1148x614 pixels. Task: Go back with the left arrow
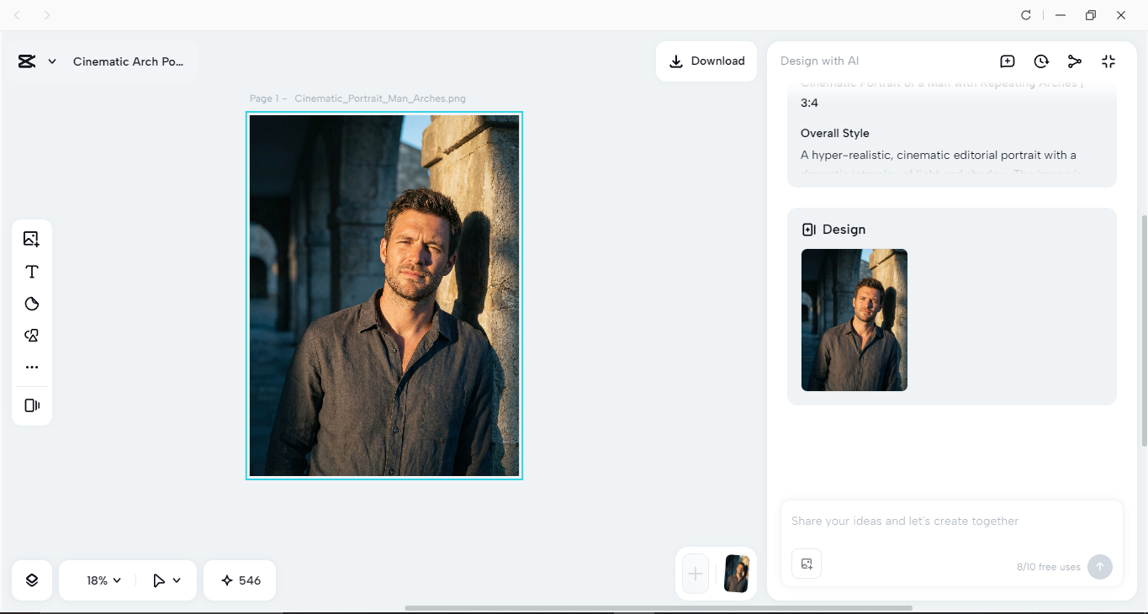click(17, 15)
